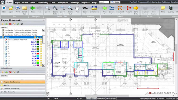Click the cyan color swatch of item 11
This screenshot has width=178, height=100.
coord(38,56)
